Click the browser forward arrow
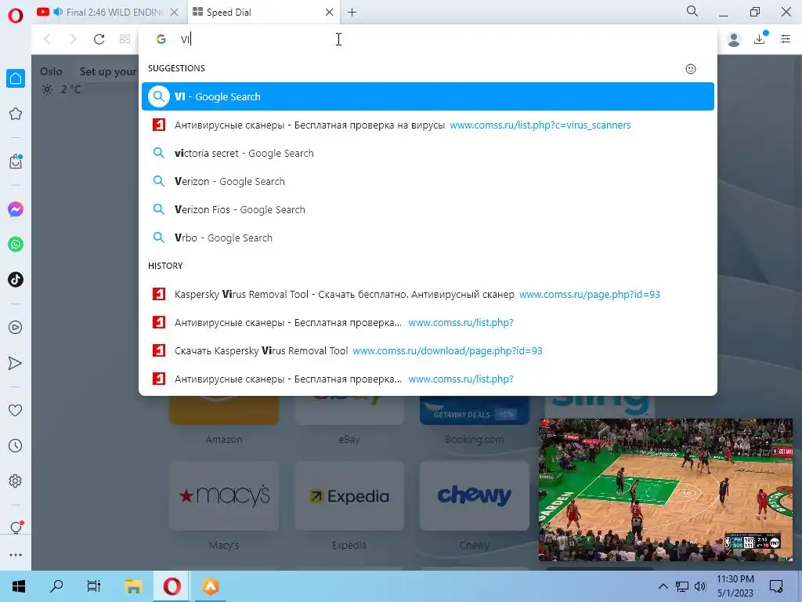This screenshot has height=602, width=802. (x=73, y=39)
